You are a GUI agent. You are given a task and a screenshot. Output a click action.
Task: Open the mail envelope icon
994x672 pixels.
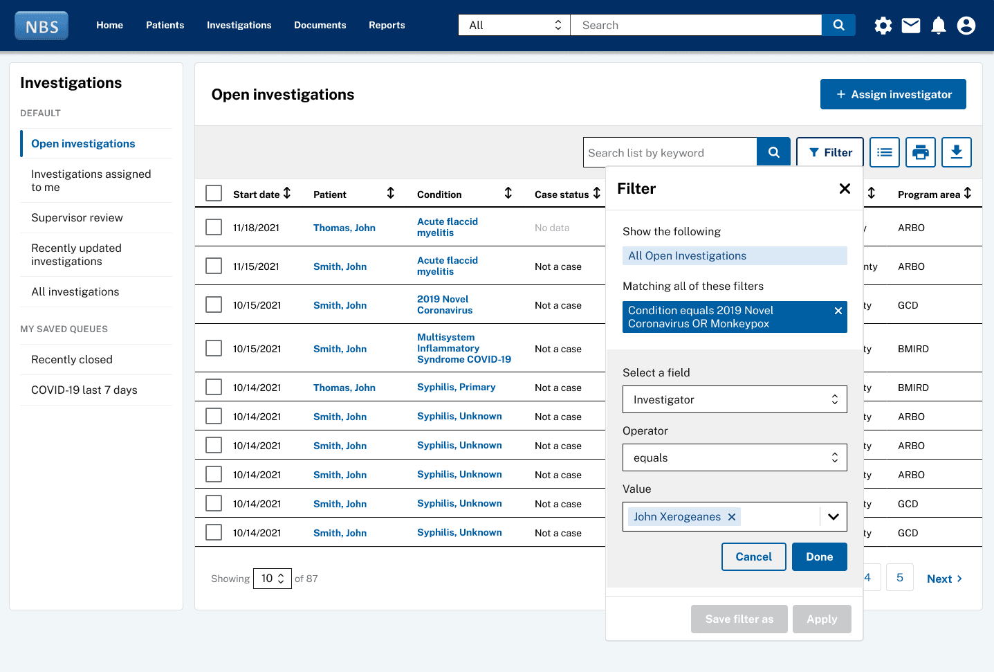point(911,26)
